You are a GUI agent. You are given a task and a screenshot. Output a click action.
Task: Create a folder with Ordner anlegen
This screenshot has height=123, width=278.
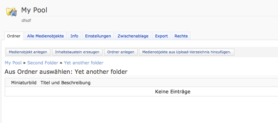pyautogui.click(x=121, y=52)
